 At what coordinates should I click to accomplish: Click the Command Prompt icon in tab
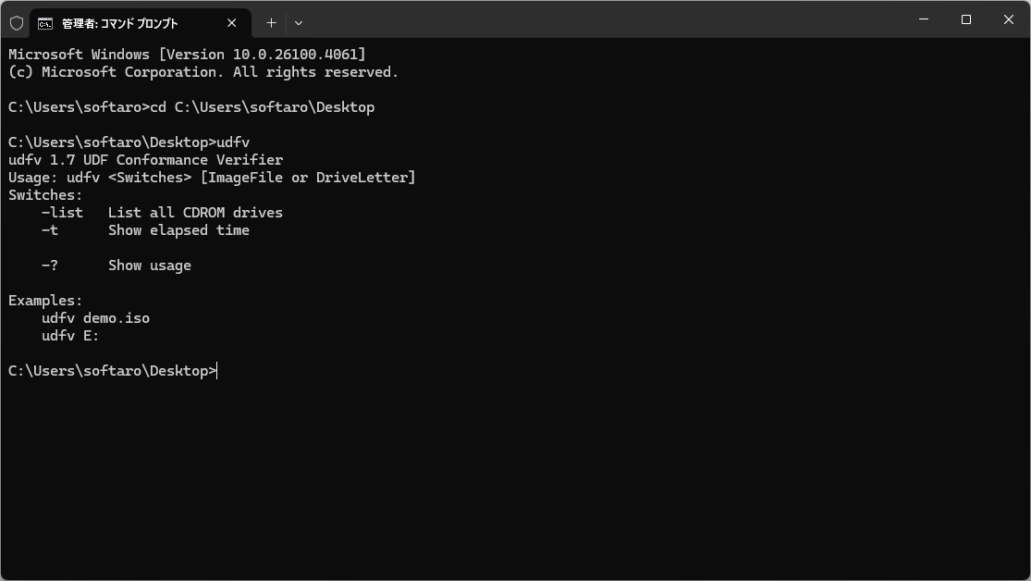(44, 24)
